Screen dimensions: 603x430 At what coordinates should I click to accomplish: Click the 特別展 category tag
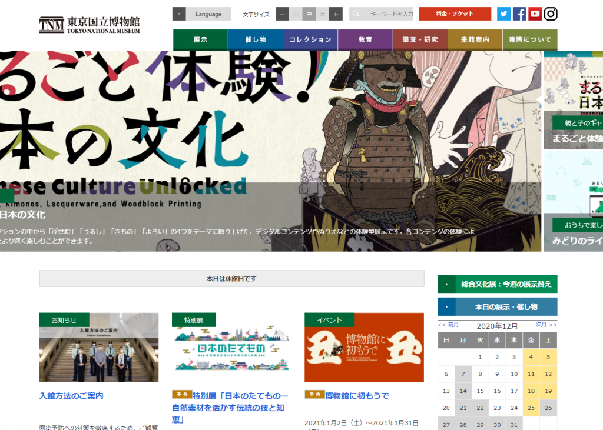193,320
